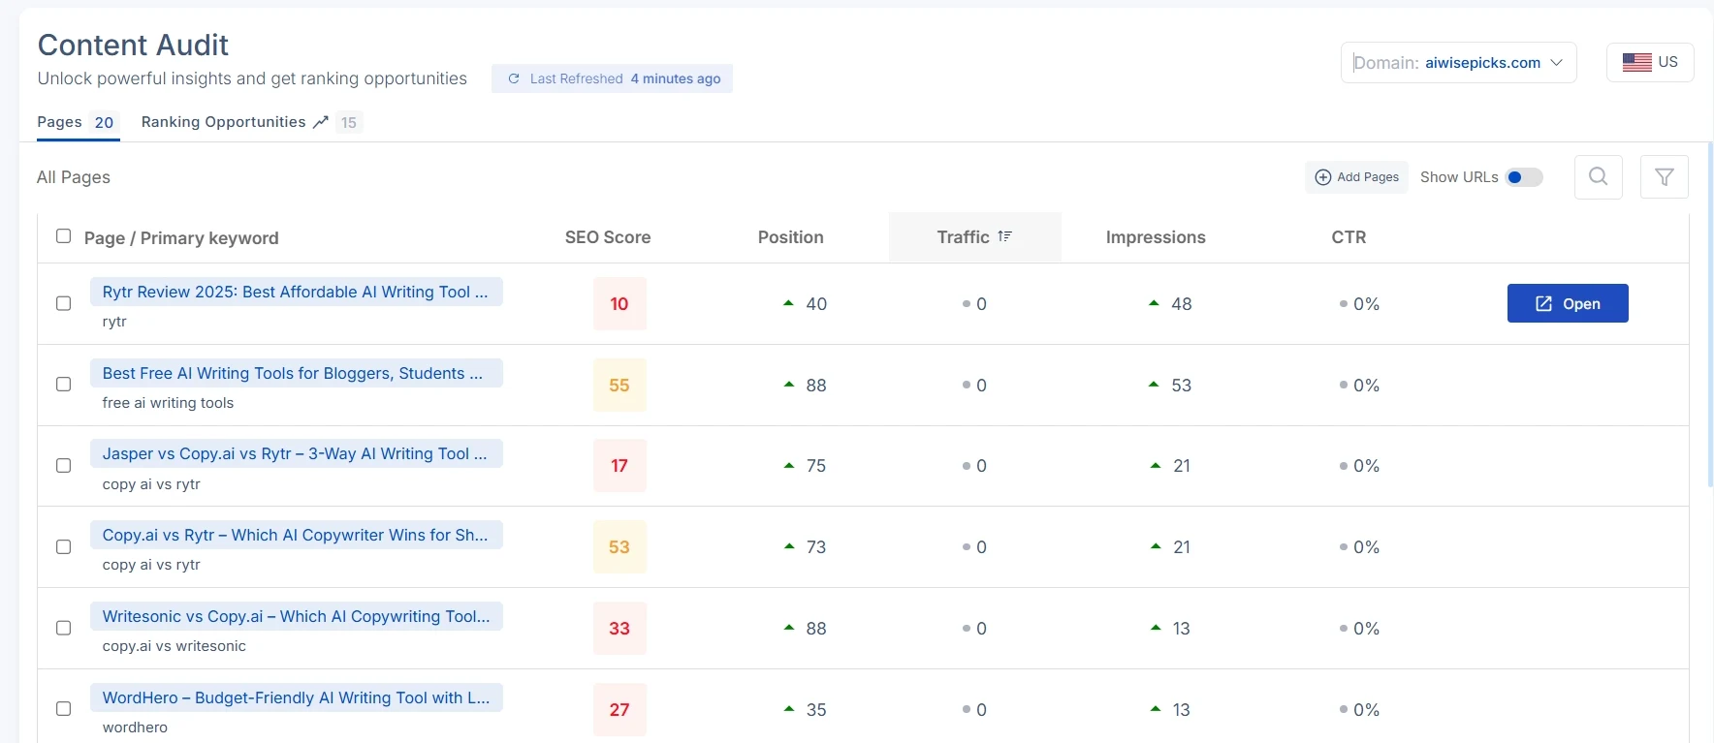Click SEO score 55 badge
This screenshot has height=743, width=1714.
(x=619, y=385)
